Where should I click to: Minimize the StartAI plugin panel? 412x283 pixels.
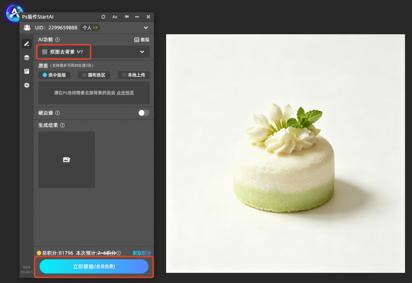tap(137, 17)
